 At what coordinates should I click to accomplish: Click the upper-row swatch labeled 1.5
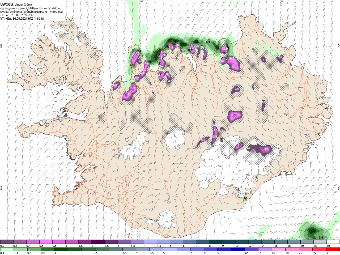pyautogui.click(x=85, y=242)
